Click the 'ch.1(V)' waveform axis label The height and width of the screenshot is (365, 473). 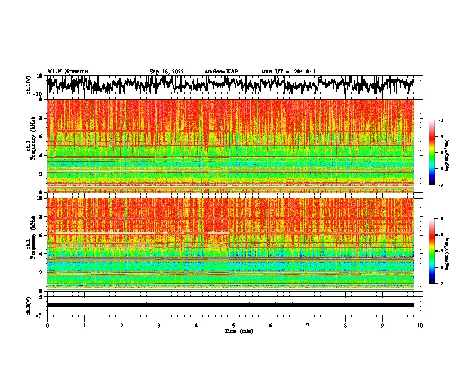click(x=29, y=85)
